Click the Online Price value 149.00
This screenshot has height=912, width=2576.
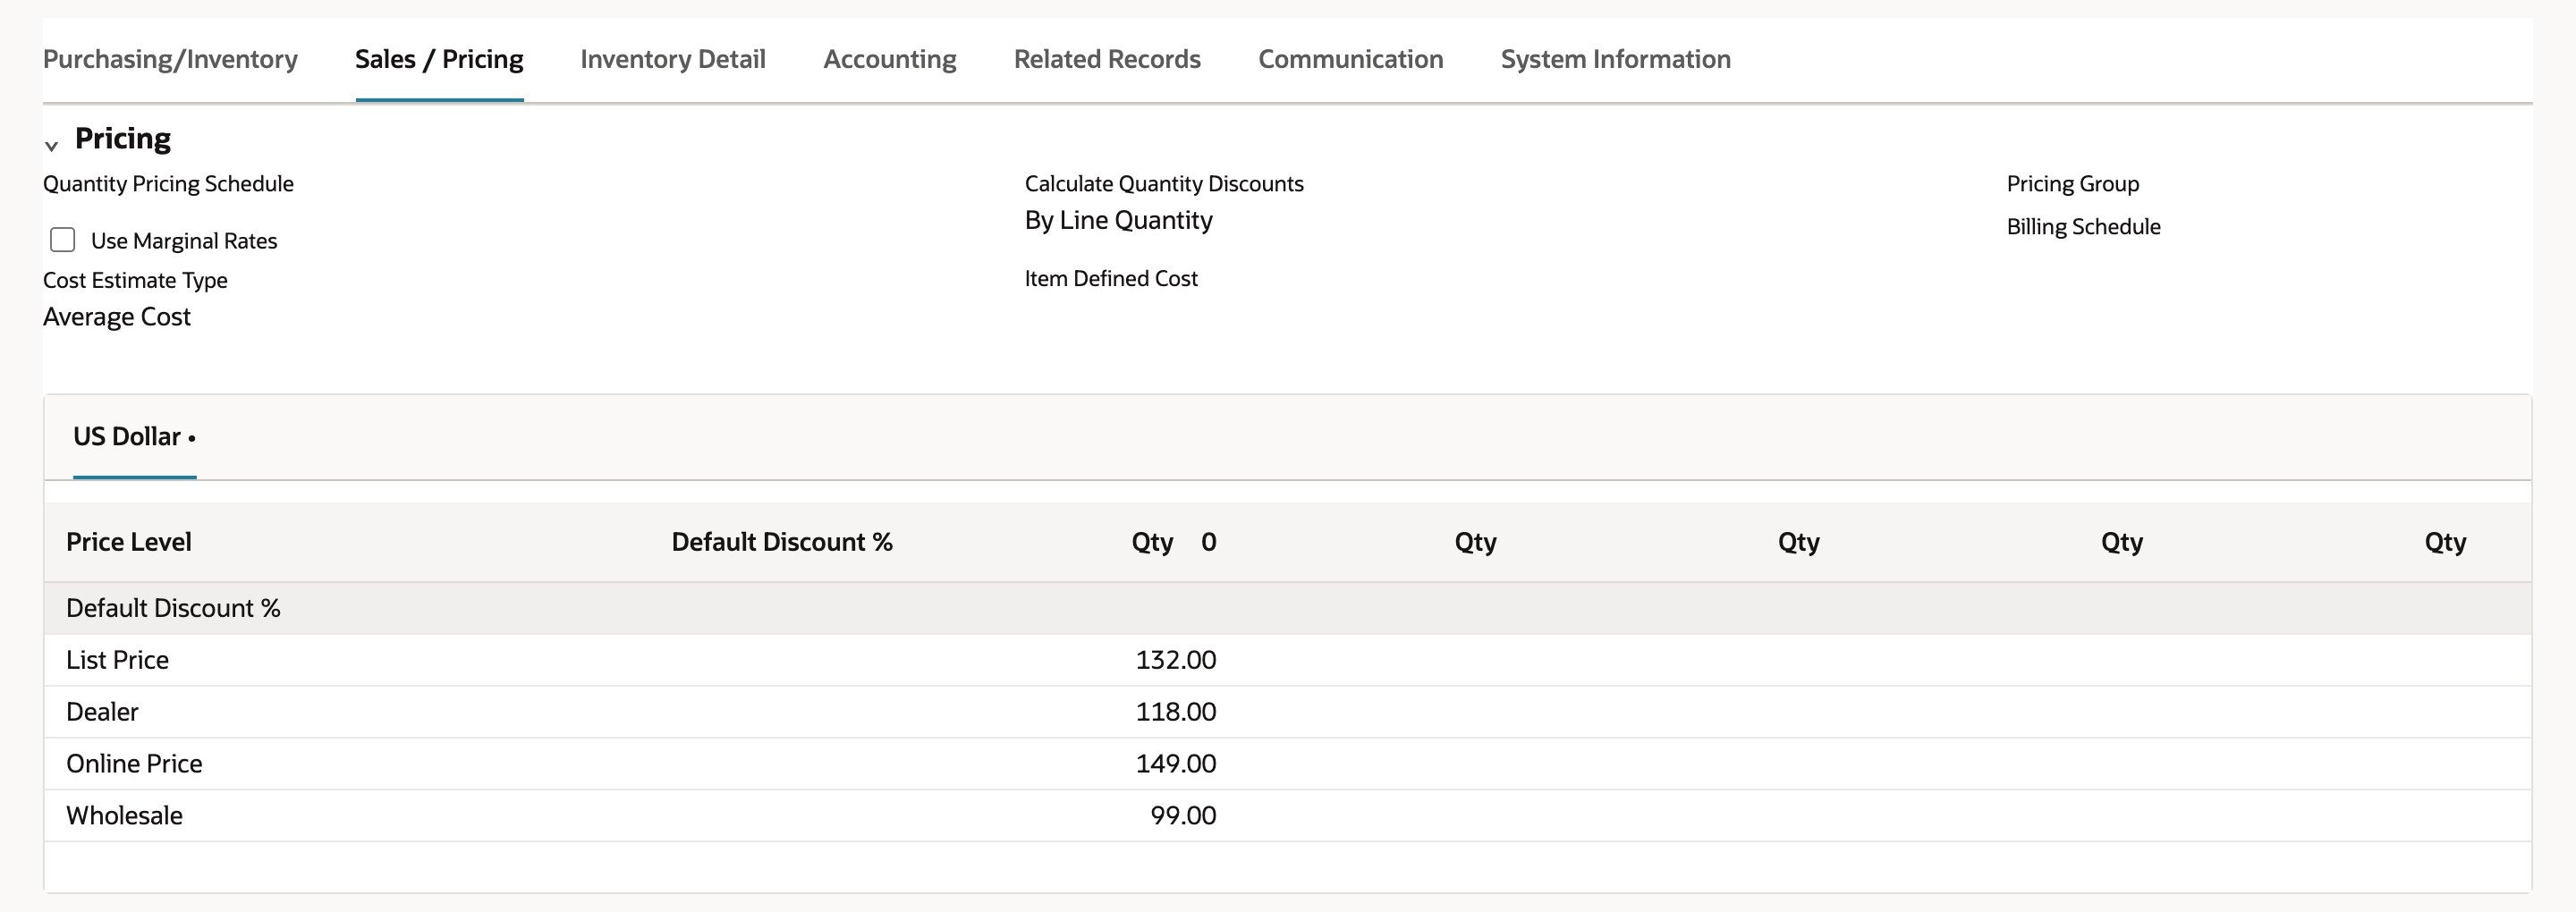pos(1176,764)
